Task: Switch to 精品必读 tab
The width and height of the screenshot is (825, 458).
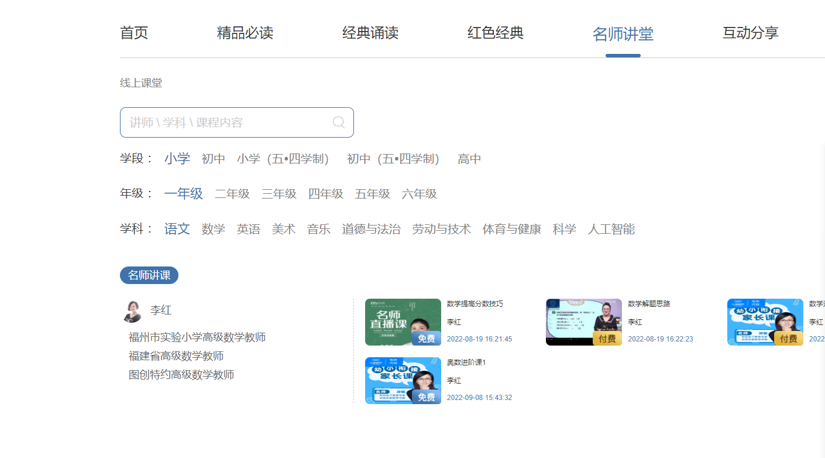Action: 245,33
